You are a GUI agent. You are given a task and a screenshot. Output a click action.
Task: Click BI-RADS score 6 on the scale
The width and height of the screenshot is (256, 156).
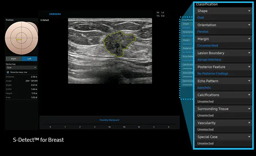[169, 127]
